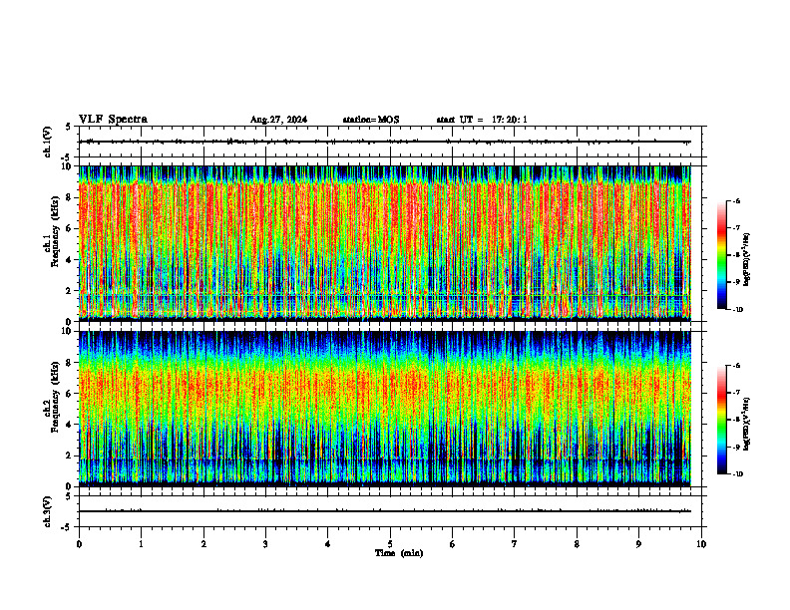Viewport: 790px width, 610px height.
Task: Click time axis tick label "9"
Action: [x=638, y=544]
